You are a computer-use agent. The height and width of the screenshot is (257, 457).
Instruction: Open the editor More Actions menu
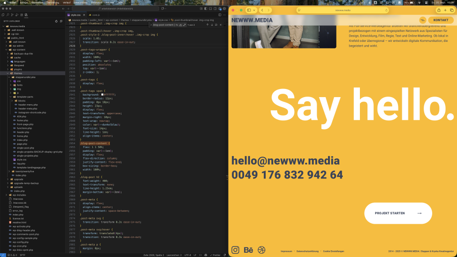[224, 15]
